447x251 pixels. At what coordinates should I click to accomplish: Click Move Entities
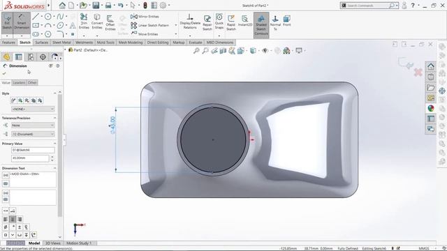pos(145,34)
